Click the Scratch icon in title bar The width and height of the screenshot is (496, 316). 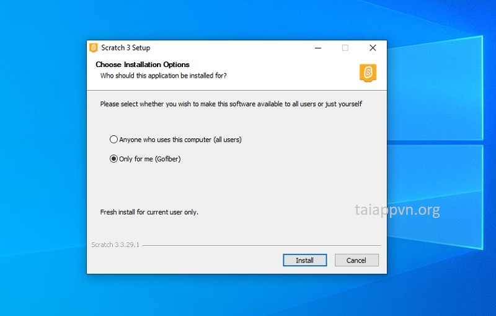click(x=94, y=48)
